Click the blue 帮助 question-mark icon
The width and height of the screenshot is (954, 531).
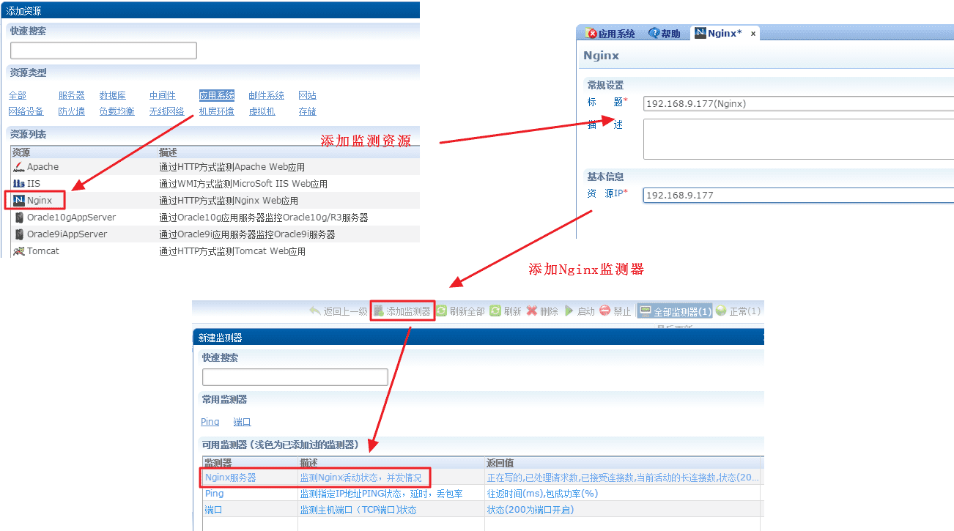click(x=654, y=34)
